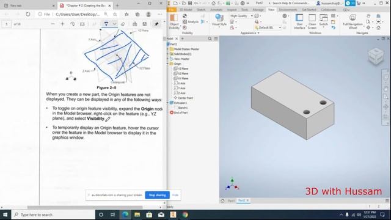Click the PDF zoom out minus icon

pyautogui.click(x=53, y=24)
